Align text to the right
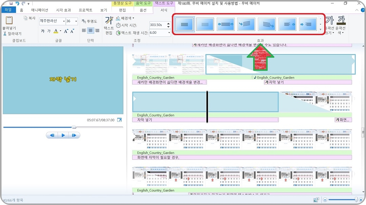Viewport: 366px width, 205px height. click(x=97, y=30)
